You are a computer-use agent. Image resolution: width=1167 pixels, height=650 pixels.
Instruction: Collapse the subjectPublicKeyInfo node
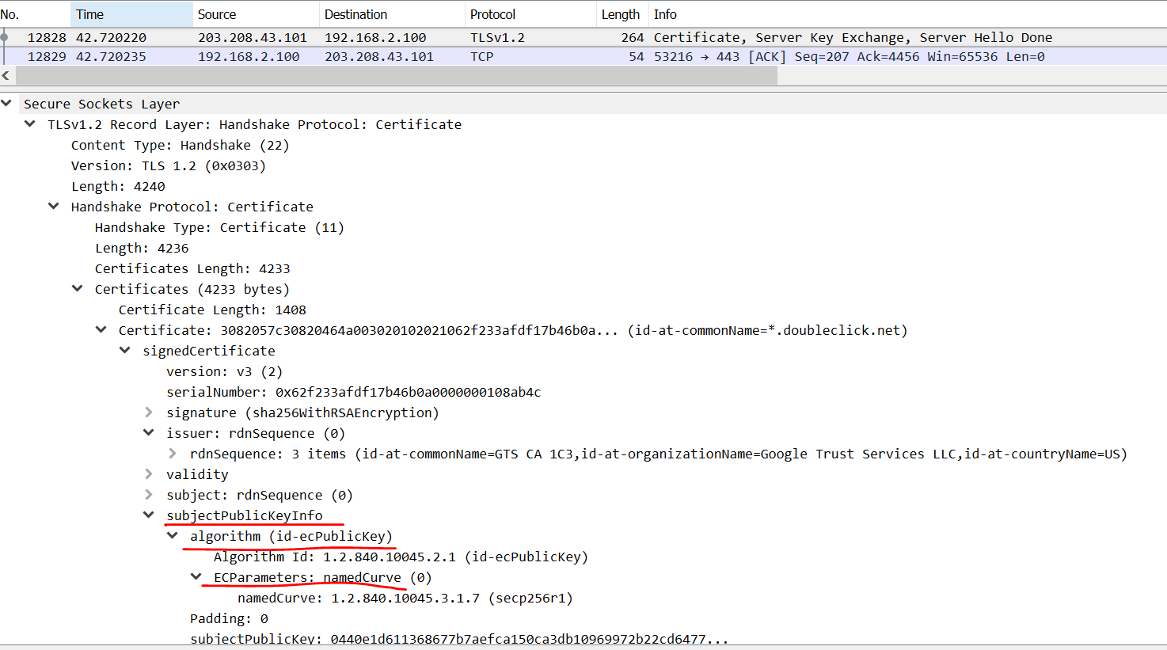[148, 515]
